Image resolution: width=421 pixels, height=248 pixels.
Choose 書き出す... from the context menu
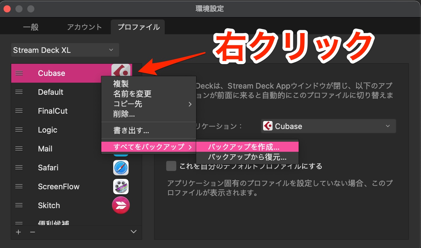click(149, 130)
